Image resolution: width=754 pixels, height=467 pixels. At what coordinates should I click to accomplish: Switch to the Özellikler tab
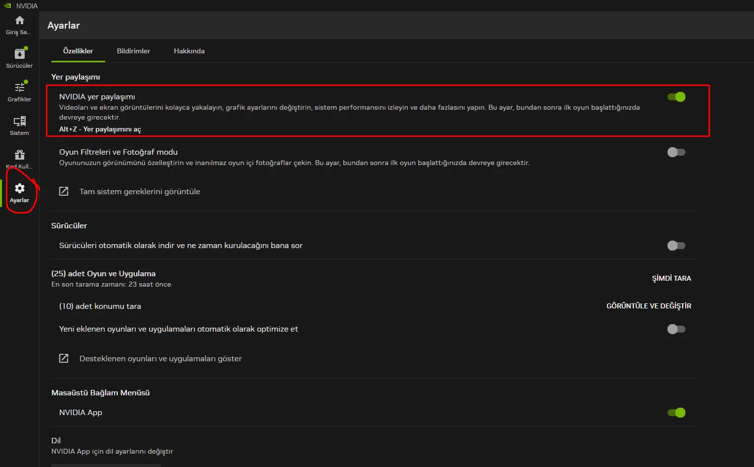click(x=78, y=51)
